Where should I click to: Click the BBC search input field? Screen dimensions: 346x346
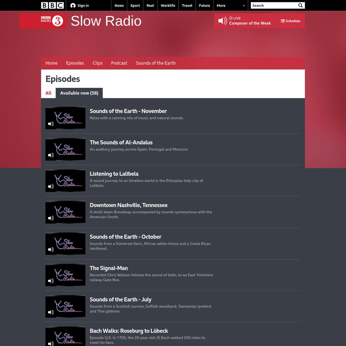click(x=274, y=5)
